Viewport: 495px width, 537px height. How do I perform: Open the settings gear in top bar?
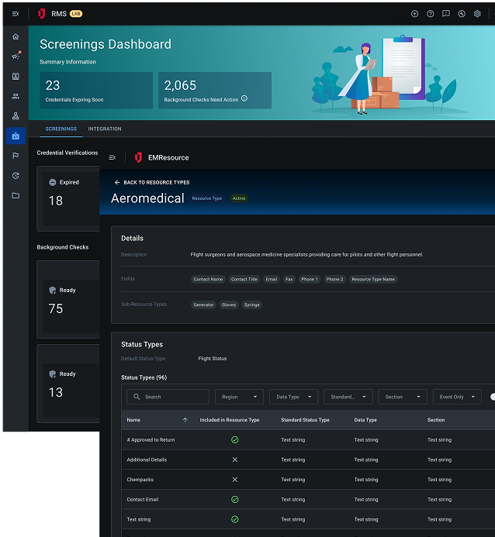(477, 14)
